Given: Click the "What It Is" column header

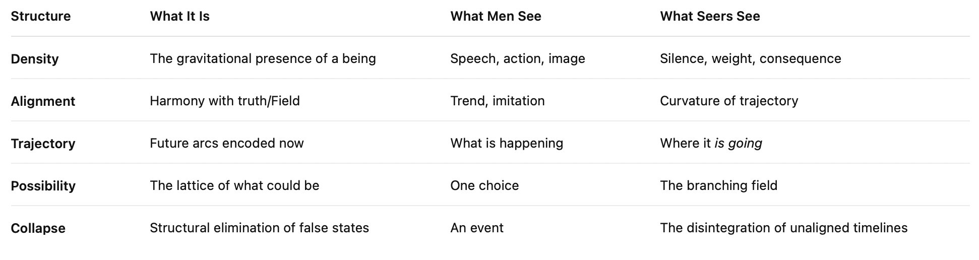Looking at the screenshot, I should (179, 16).
